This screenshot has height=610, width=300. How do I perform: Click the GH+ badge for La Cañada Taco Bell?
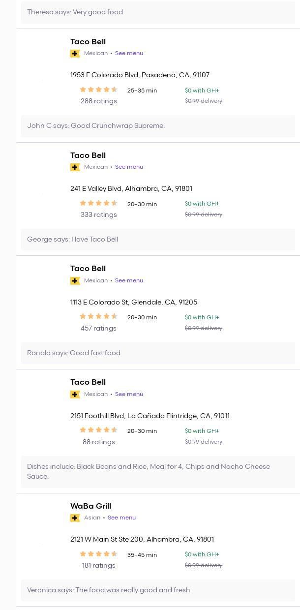click(75, 395)
